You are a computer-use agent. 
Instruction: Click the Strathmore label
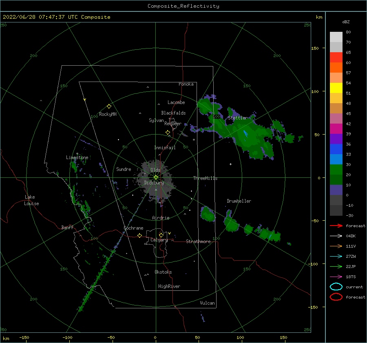(198, 241)
